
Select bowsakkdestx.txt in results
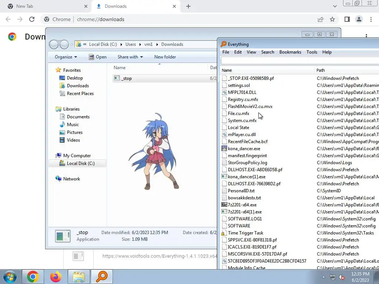coord(244,198)
